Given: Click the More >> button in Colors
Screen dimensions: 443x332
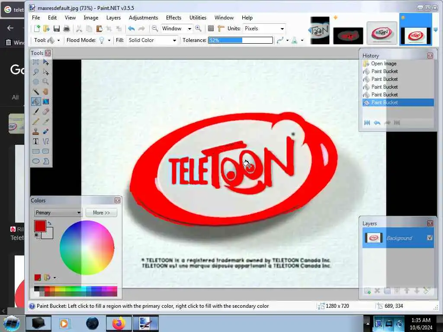Looking at the screenshot, I should click(101, 213).
